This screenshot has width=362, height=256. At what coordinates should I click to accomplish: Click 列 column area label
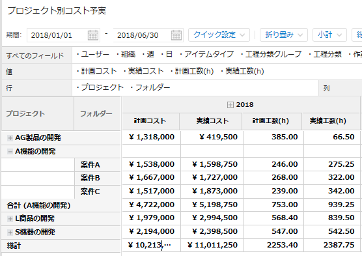click(326, 89)
